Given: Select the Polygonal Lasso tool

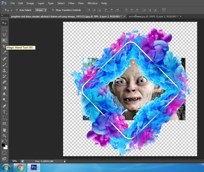Looking at the screenshot, I should point(4,35).
